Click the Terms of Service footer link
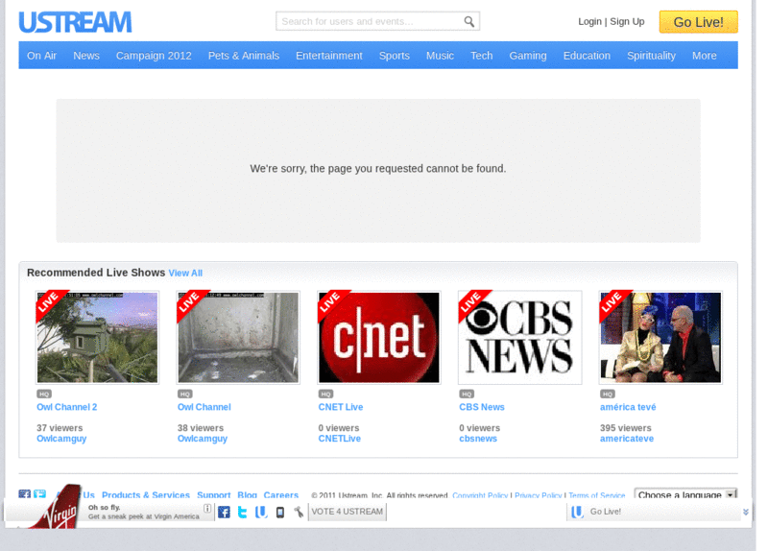This screenshot has width=768, height=551. 597,495
